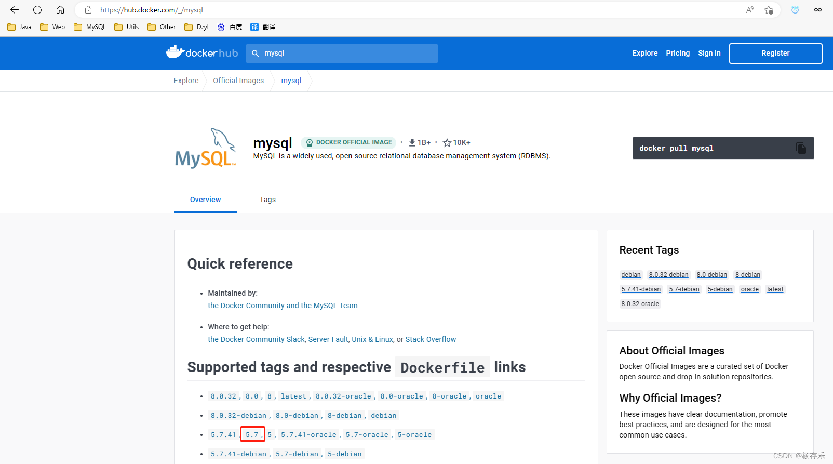Screen dimensions: 833x464
Task: Open the Unix & Linux link
Action: pyautogui.click(x=372, y=339)
